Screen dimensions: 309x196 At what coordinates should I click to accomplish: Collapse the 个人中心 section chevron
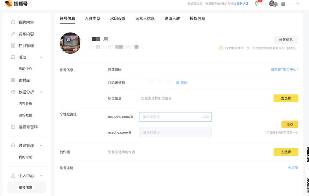pyautogui.click(x=41, y=176)
